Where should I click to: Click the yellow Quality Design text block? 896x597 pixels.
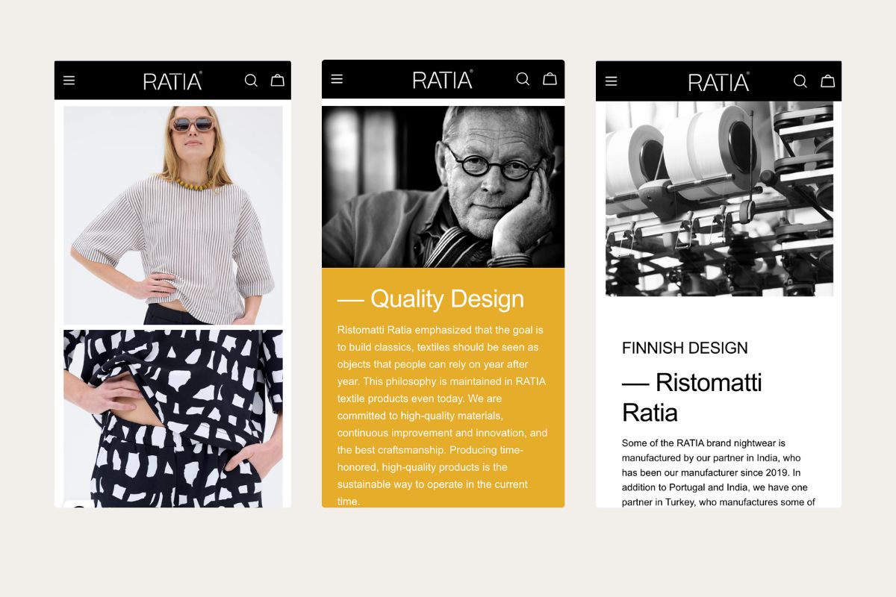click(443, 388)
